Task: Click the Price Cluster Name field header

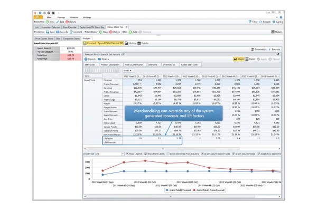Action: (x=135, y=64)
